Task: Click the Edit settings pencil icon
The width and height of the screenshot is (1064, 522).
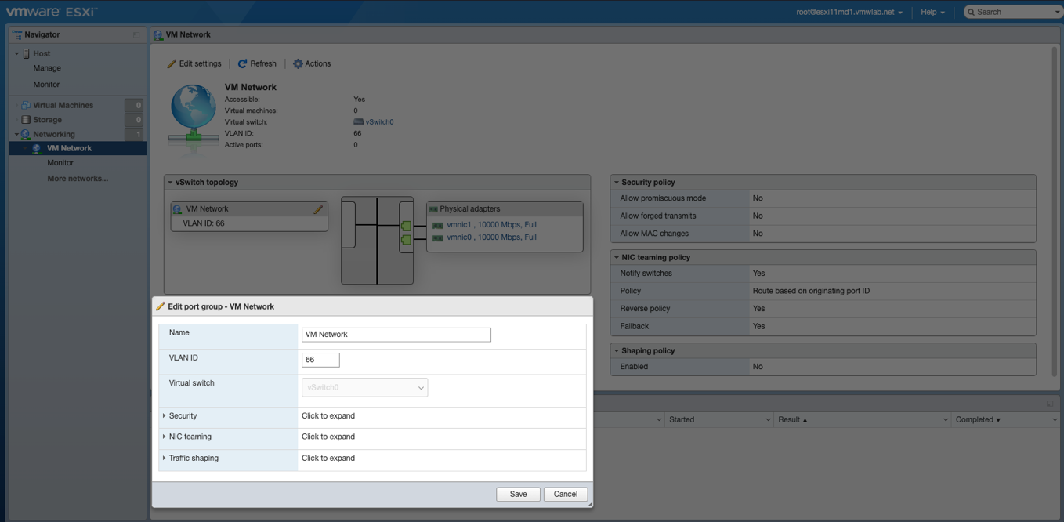Action: coord(172,63)
